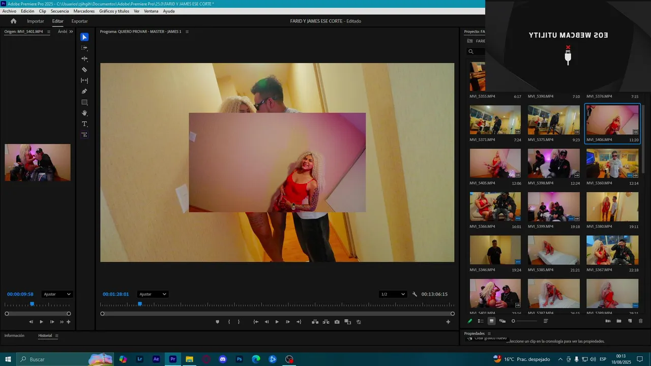Add marker in Program monitor

218,322
